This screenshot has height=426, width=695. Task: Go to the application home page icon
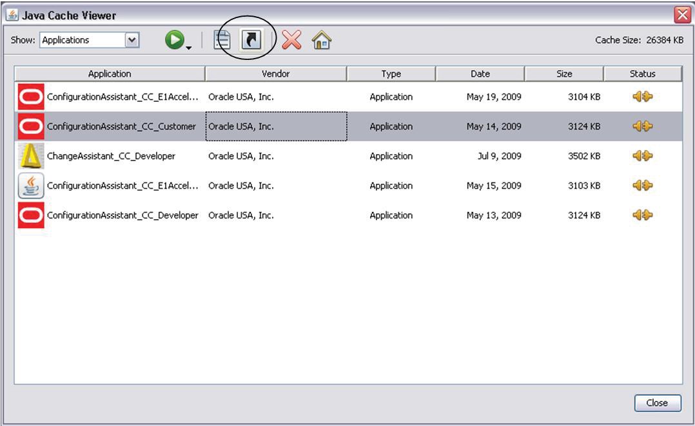321,40
